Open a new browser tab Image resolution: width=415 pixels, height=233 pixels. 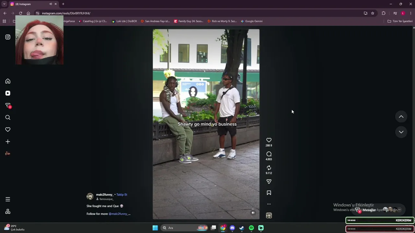[63, 4]
